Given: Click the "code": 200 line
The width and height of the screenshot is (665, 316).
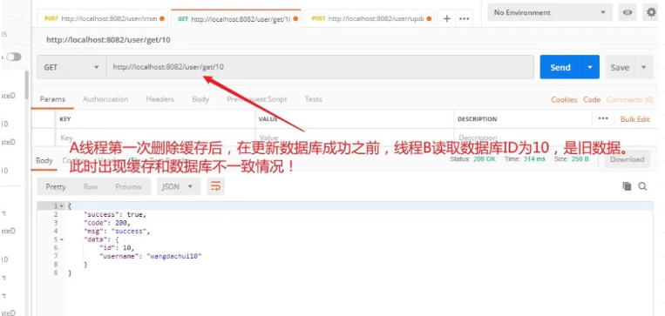Looking at the screenshot, I should click(x=107, y=222).
